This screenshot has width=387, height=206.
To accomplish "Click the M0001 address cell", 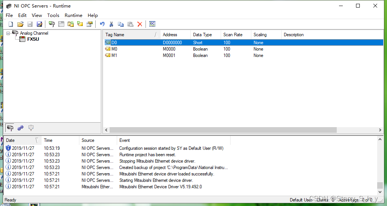I will tap(169, 55).
